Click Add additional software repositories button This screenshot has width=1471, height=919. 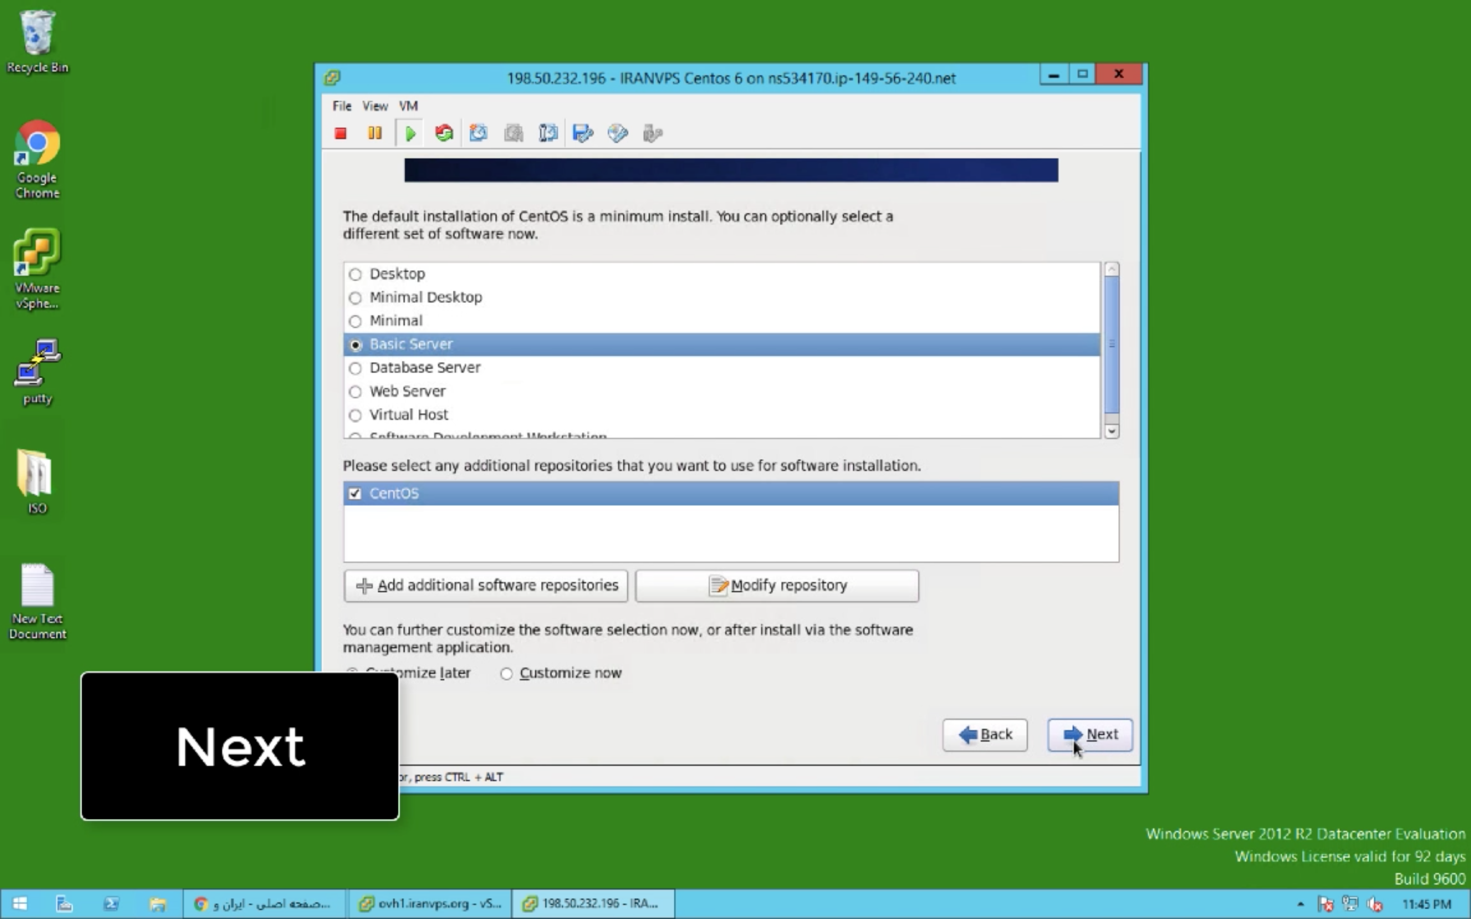pyautogui.click(x=486, y=585)
